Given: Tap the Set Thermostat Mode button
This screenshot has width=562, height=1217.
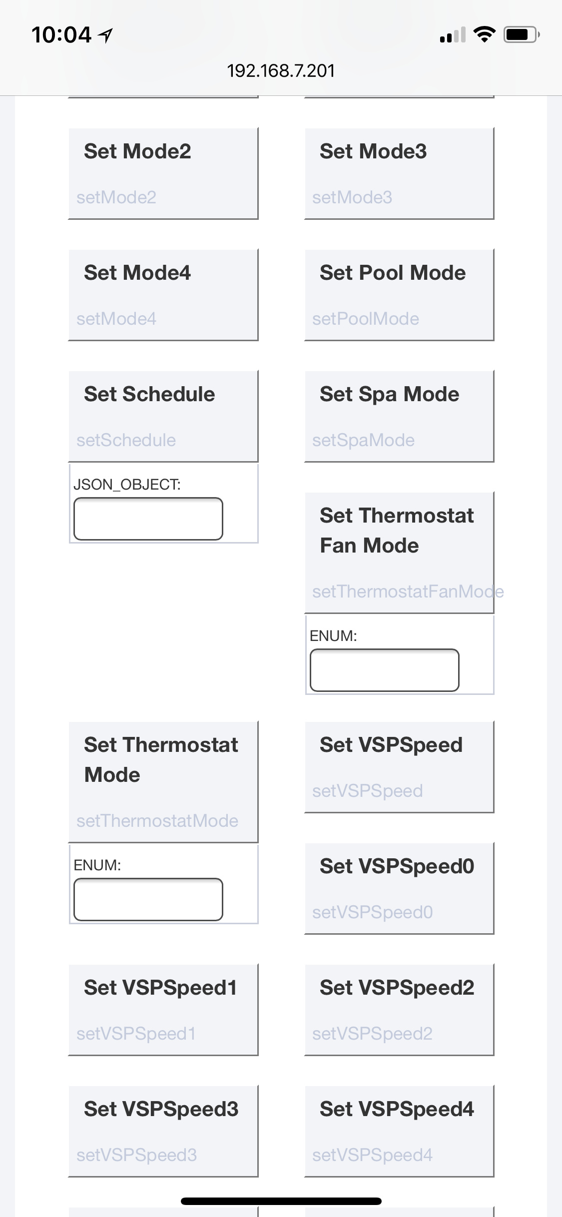Looking at the screenshot, I should (163, 781).
